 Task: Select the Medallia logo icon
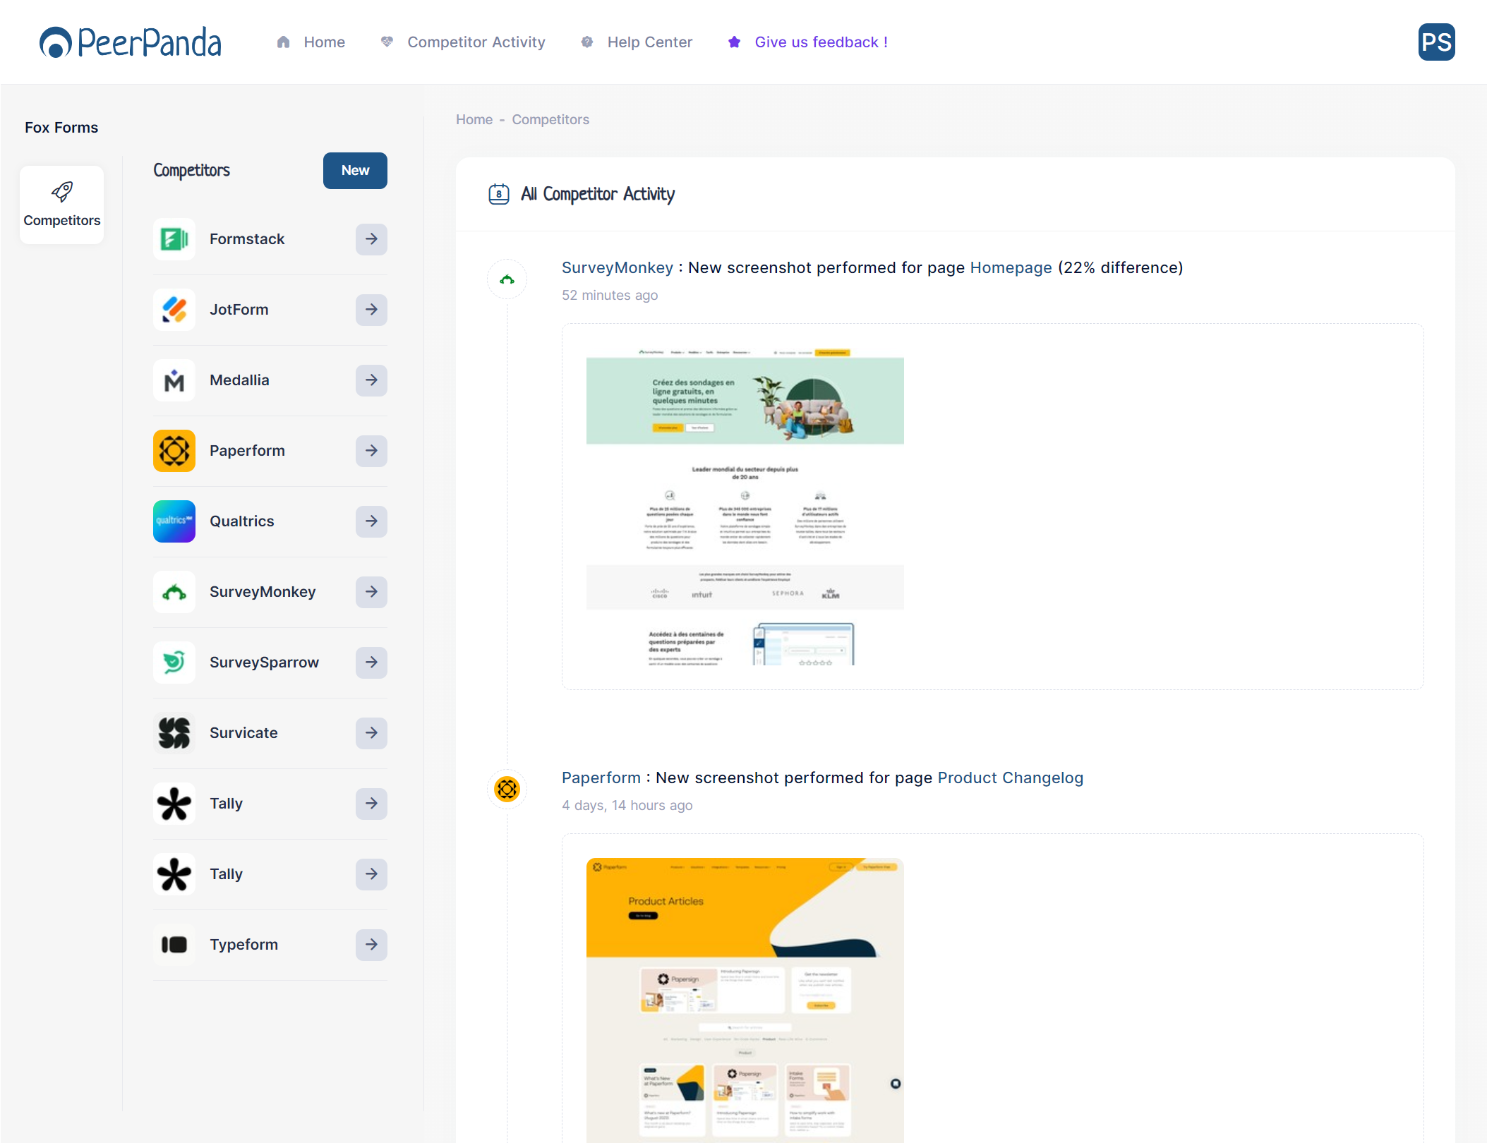(174, 380)
